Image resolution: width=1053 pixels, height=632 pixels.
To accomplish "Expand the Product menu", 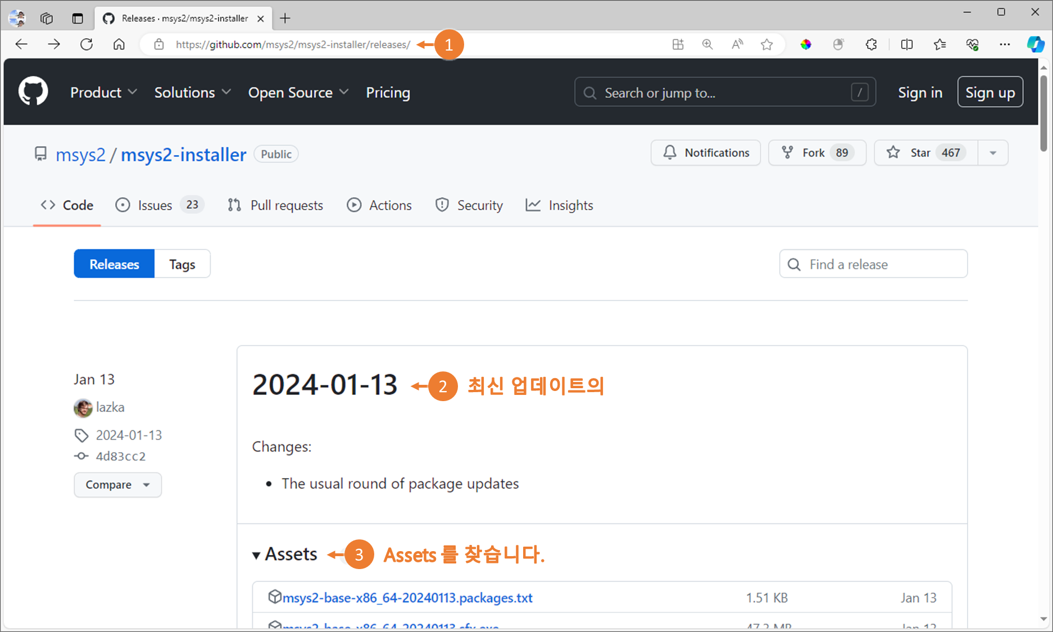I will 103,92.
